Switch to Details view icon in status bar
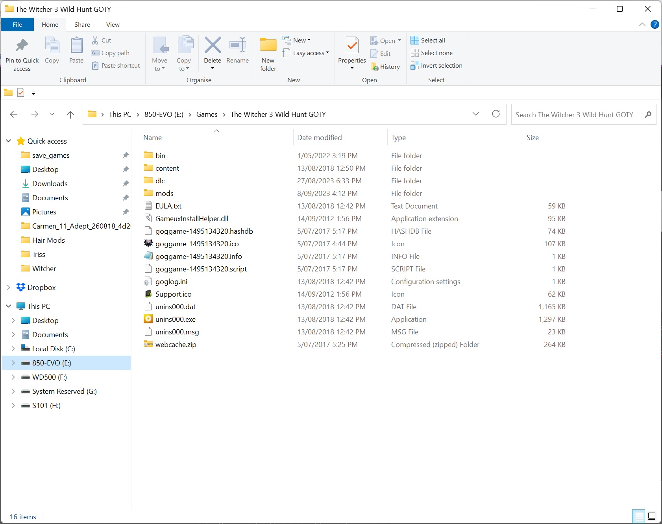Screen dimensions: 662x524 click(639, 516)
